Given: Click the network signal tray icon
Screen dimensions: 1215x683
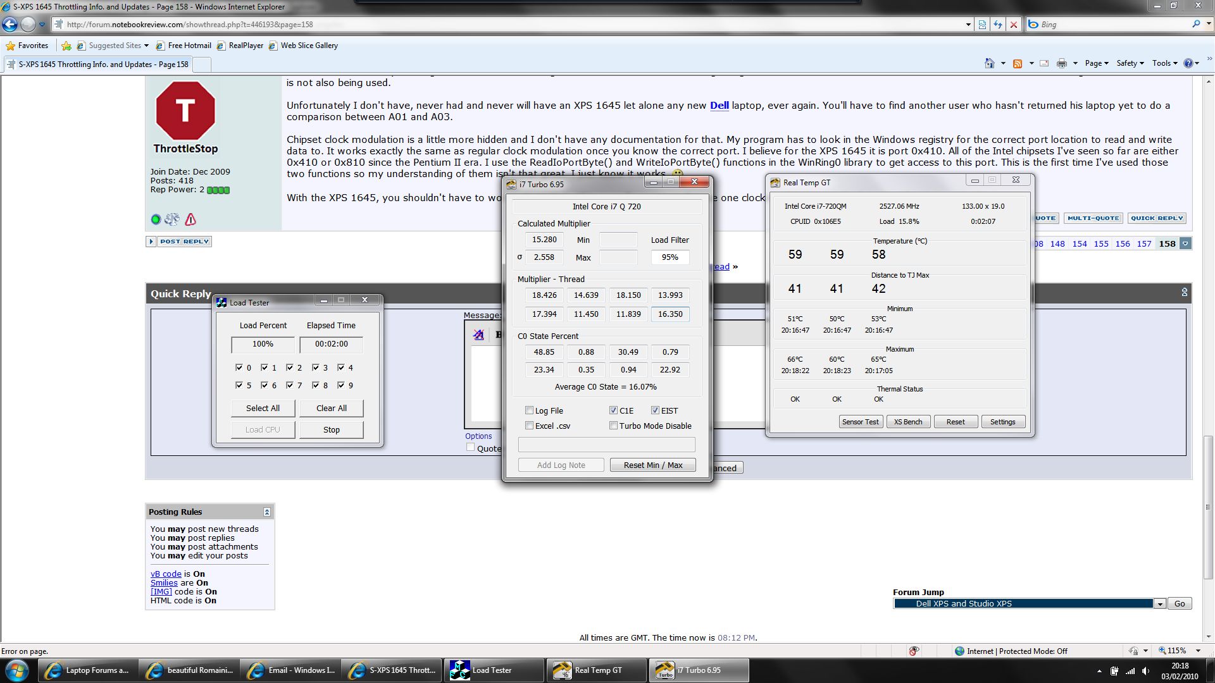Looking at the screenshot, I should coord(1130,671).
